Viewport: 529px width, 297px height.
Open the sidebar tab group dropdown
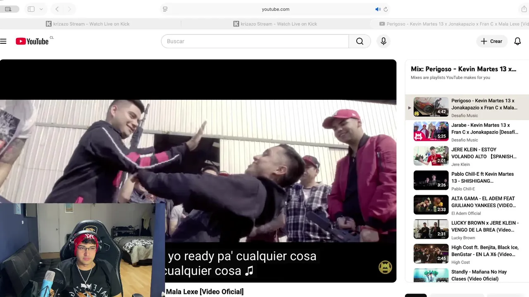click(x=41, y=9)
